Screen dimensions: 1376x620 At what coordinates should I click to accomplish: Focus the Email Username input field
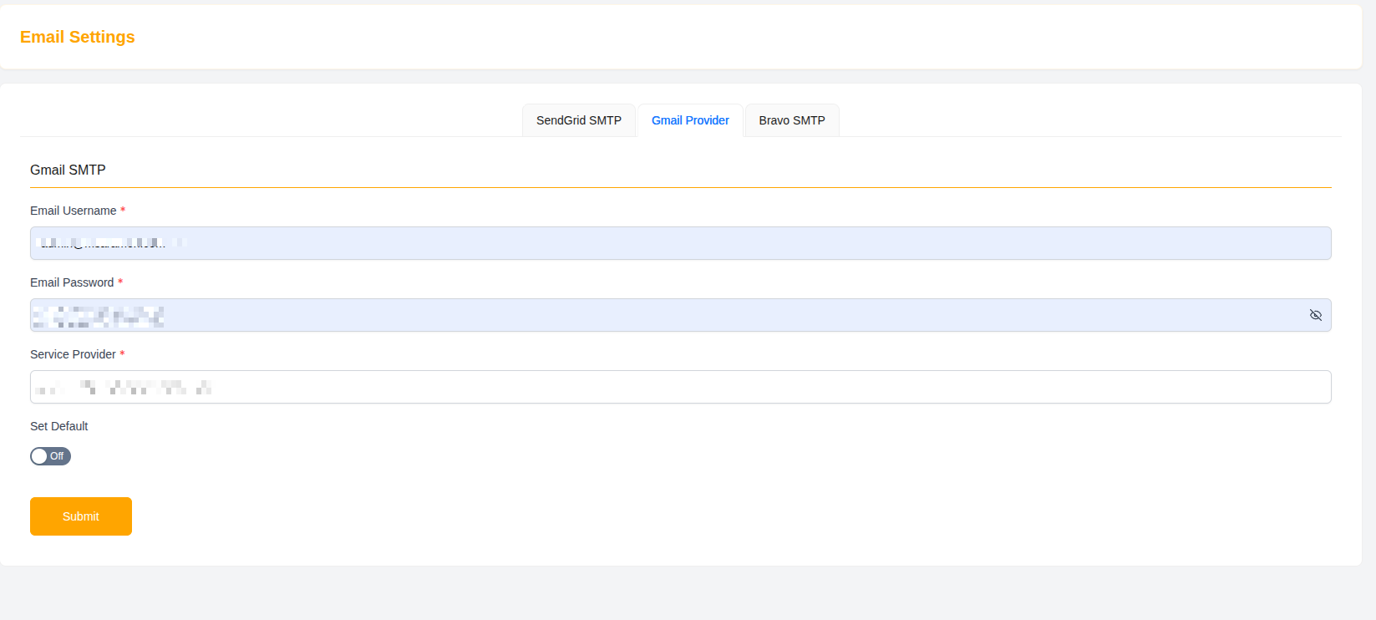[x=681, y=243]
